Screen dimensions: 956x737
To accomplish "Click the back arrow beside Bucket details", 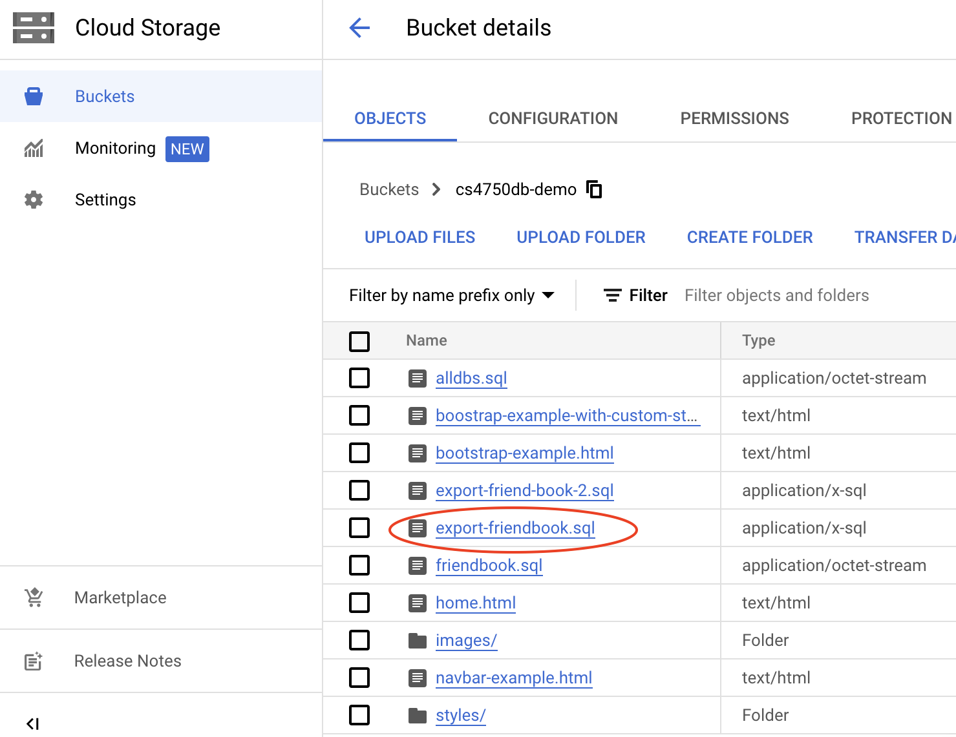I will pyautogui.click(x=359, y=28).
